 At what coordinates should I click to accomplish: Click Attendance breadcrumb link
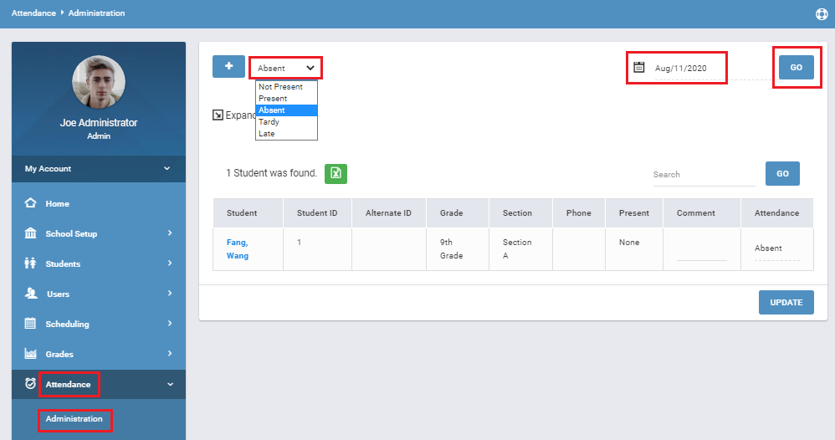[x=33, y=13]
